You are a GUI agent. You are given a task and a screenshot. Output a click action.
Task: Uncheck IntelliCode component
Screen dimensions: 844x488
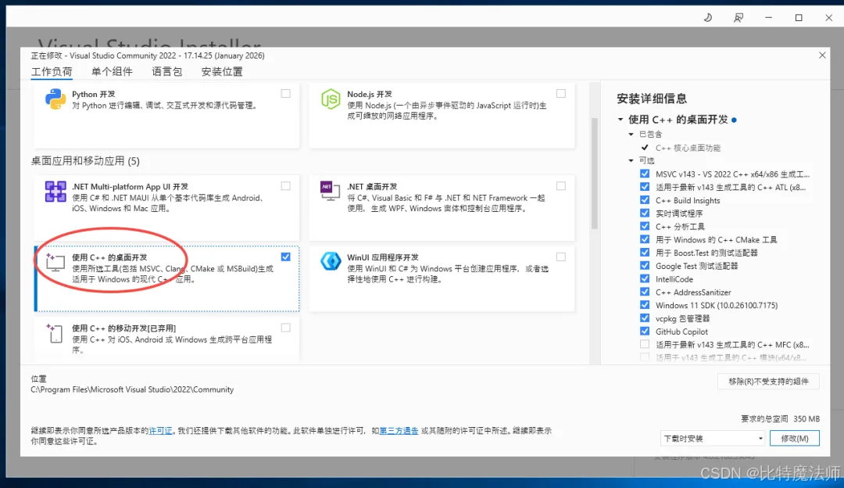click(x=644, y=278)
